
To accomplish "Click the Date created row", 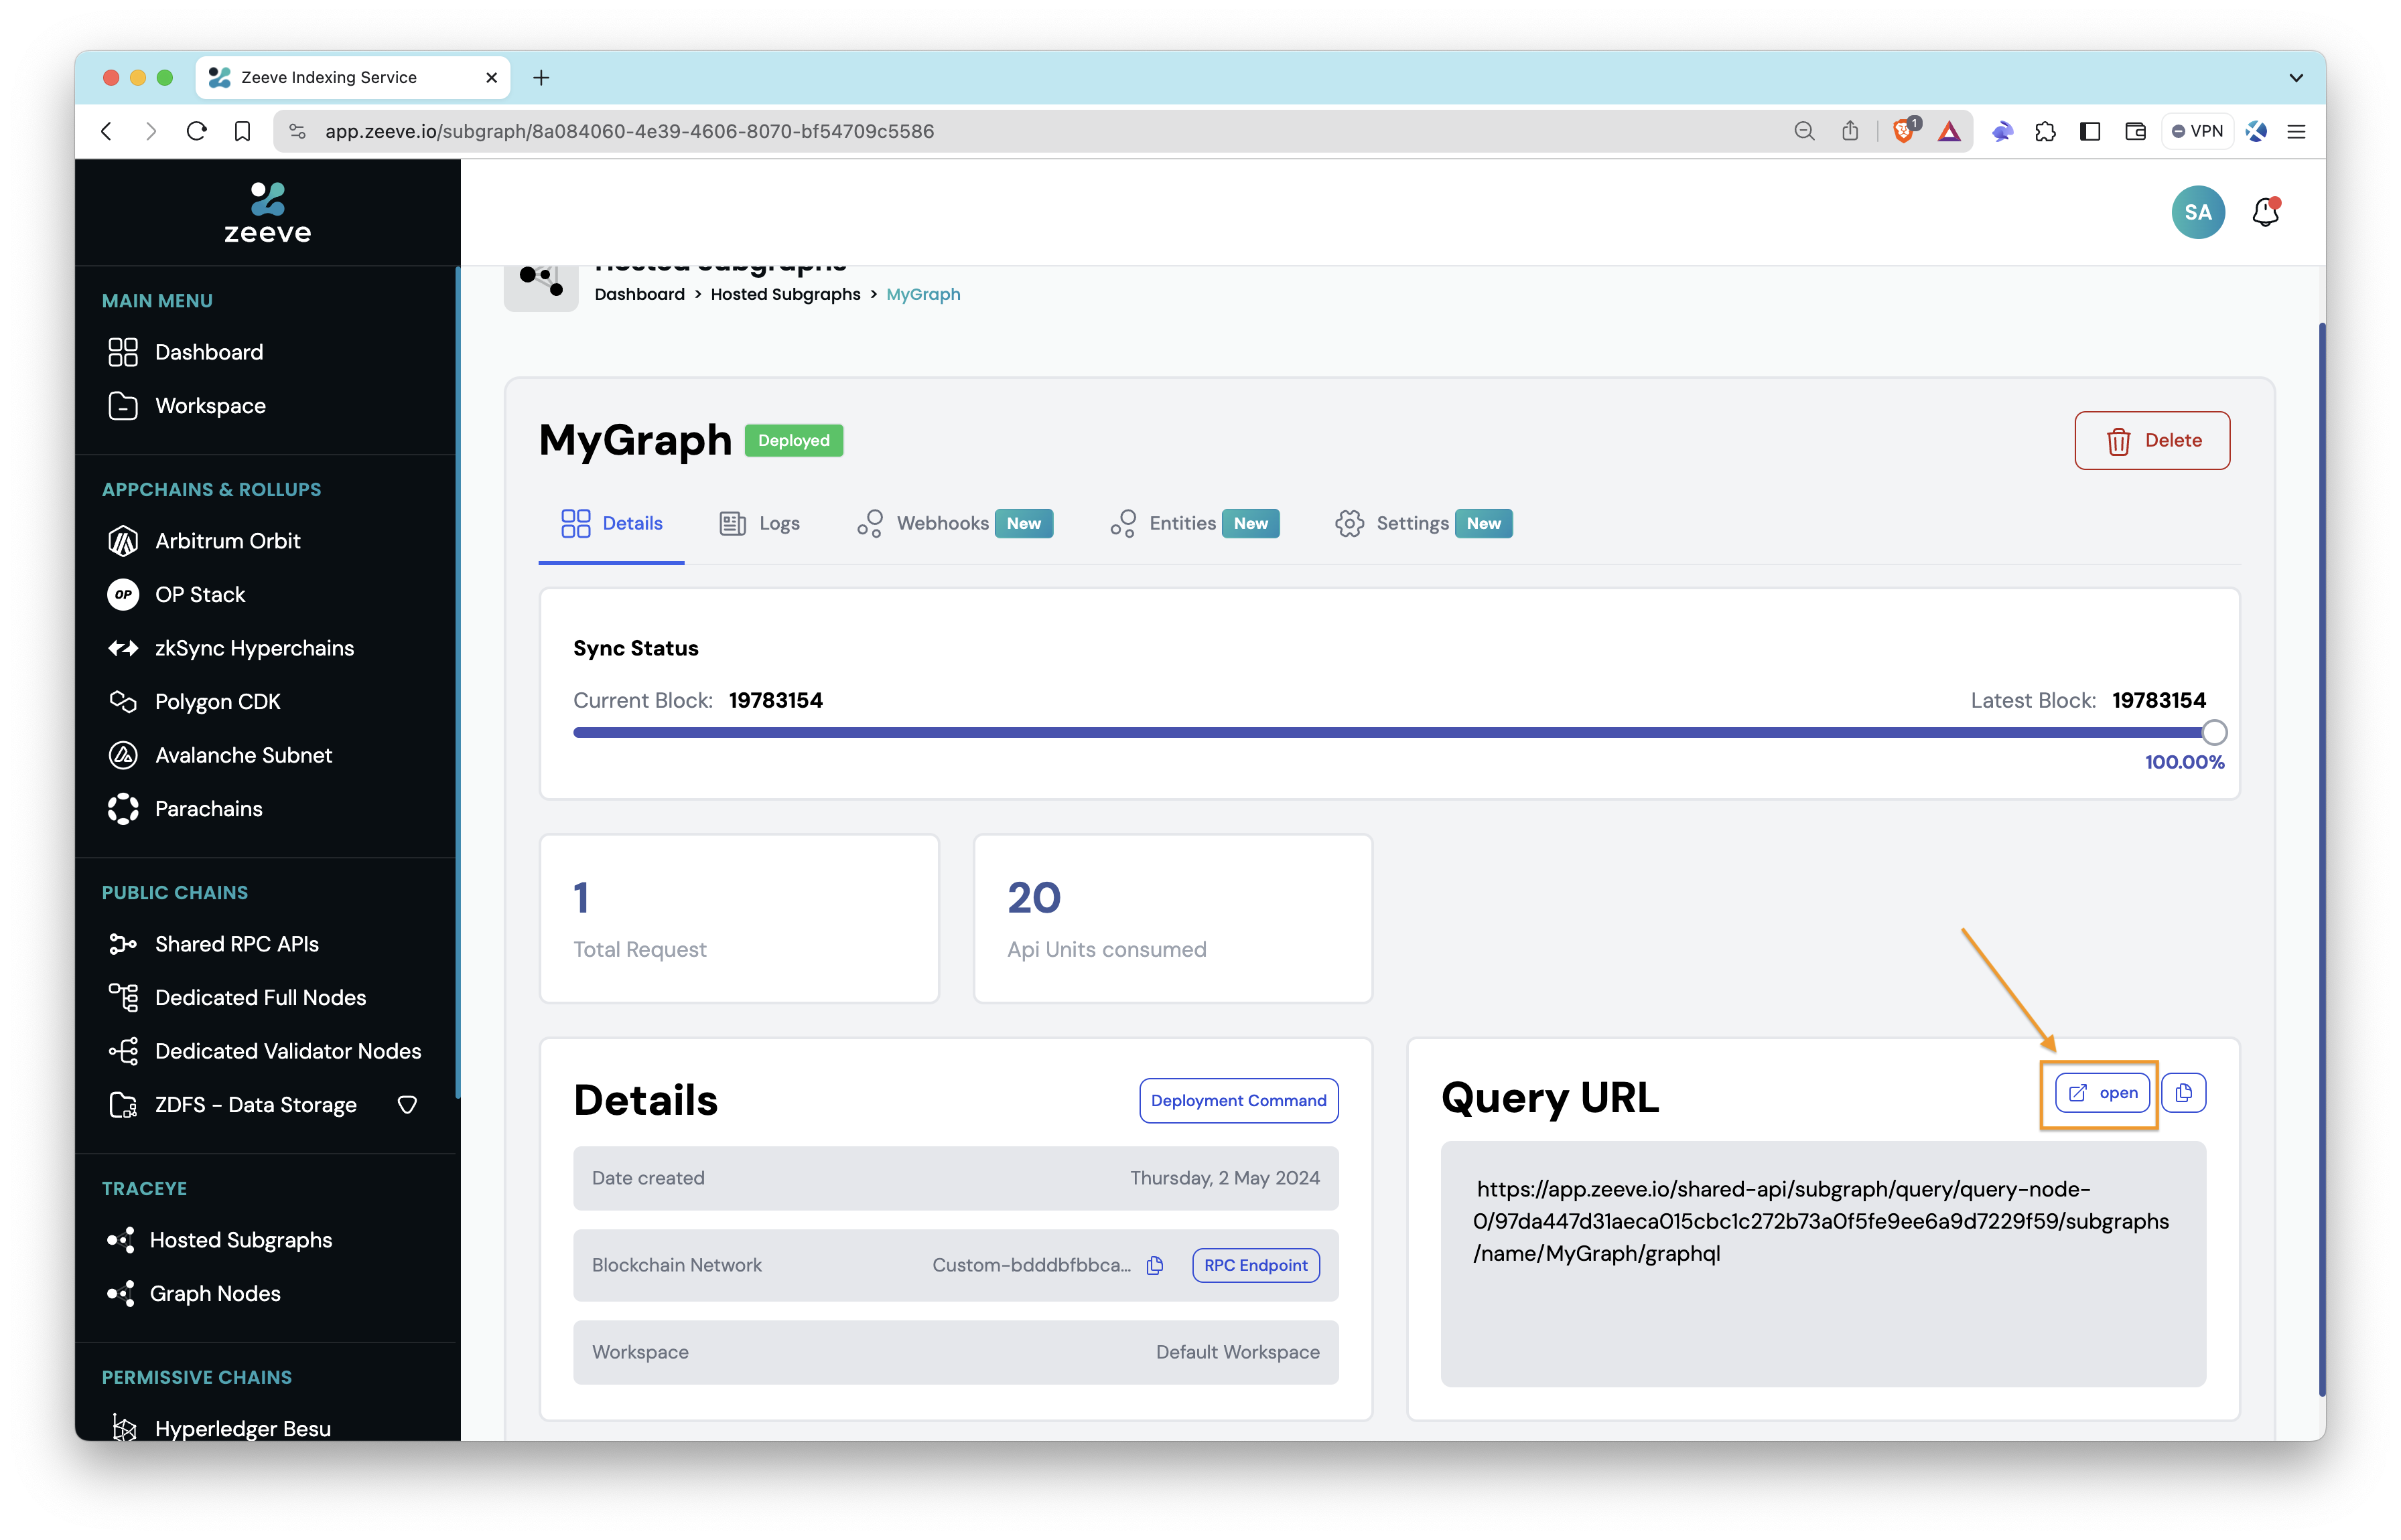I will [x=955, y=1178].
